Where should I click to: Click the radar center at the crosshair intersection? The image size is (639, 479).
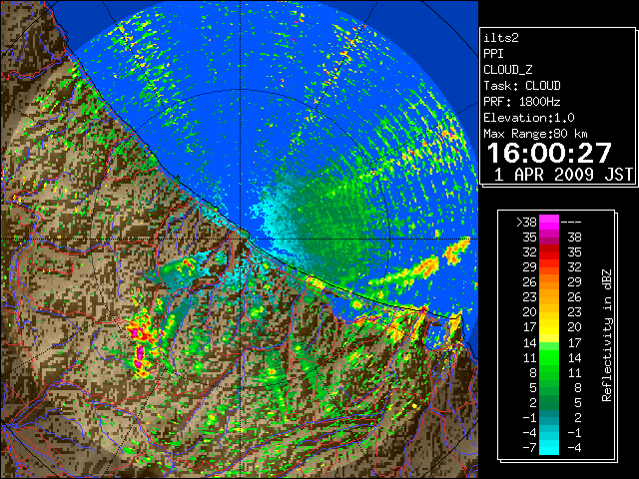241,239
